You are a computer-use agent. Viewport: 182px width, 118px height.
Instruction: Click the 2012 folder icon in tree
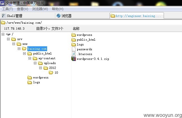point(46,68)
